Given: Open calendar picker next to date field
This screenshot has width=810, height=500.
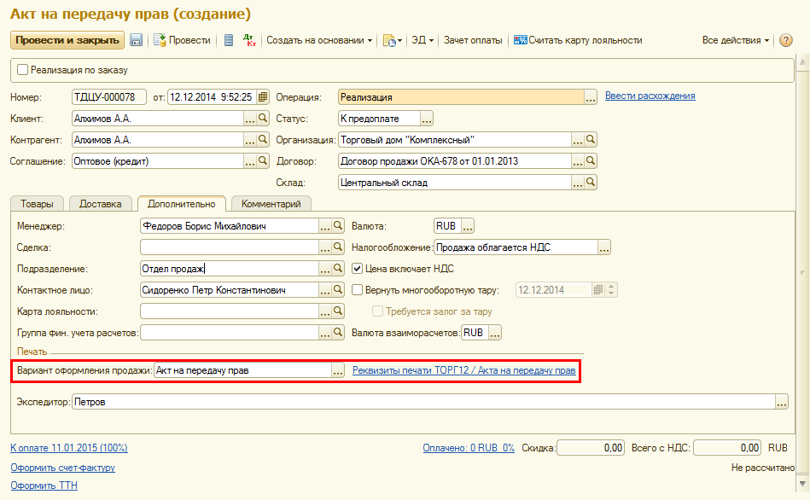Looking at the screenshot, I should pyautogui.click(x=263, y=97).
